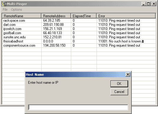158x114 pixels.
Task: Click the RemoteName column header
Action: (x=22, y=16)
